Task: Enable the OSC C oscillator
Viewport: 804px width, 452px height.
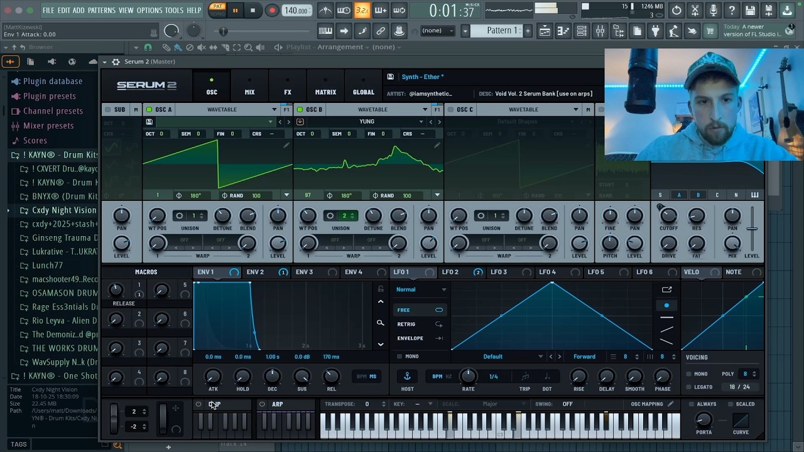Action: (x=450, y=109)
